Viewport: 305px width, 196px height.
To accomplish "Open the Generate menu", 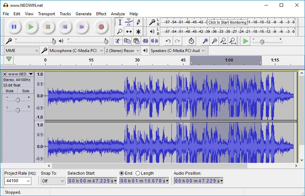I will 83,14.
